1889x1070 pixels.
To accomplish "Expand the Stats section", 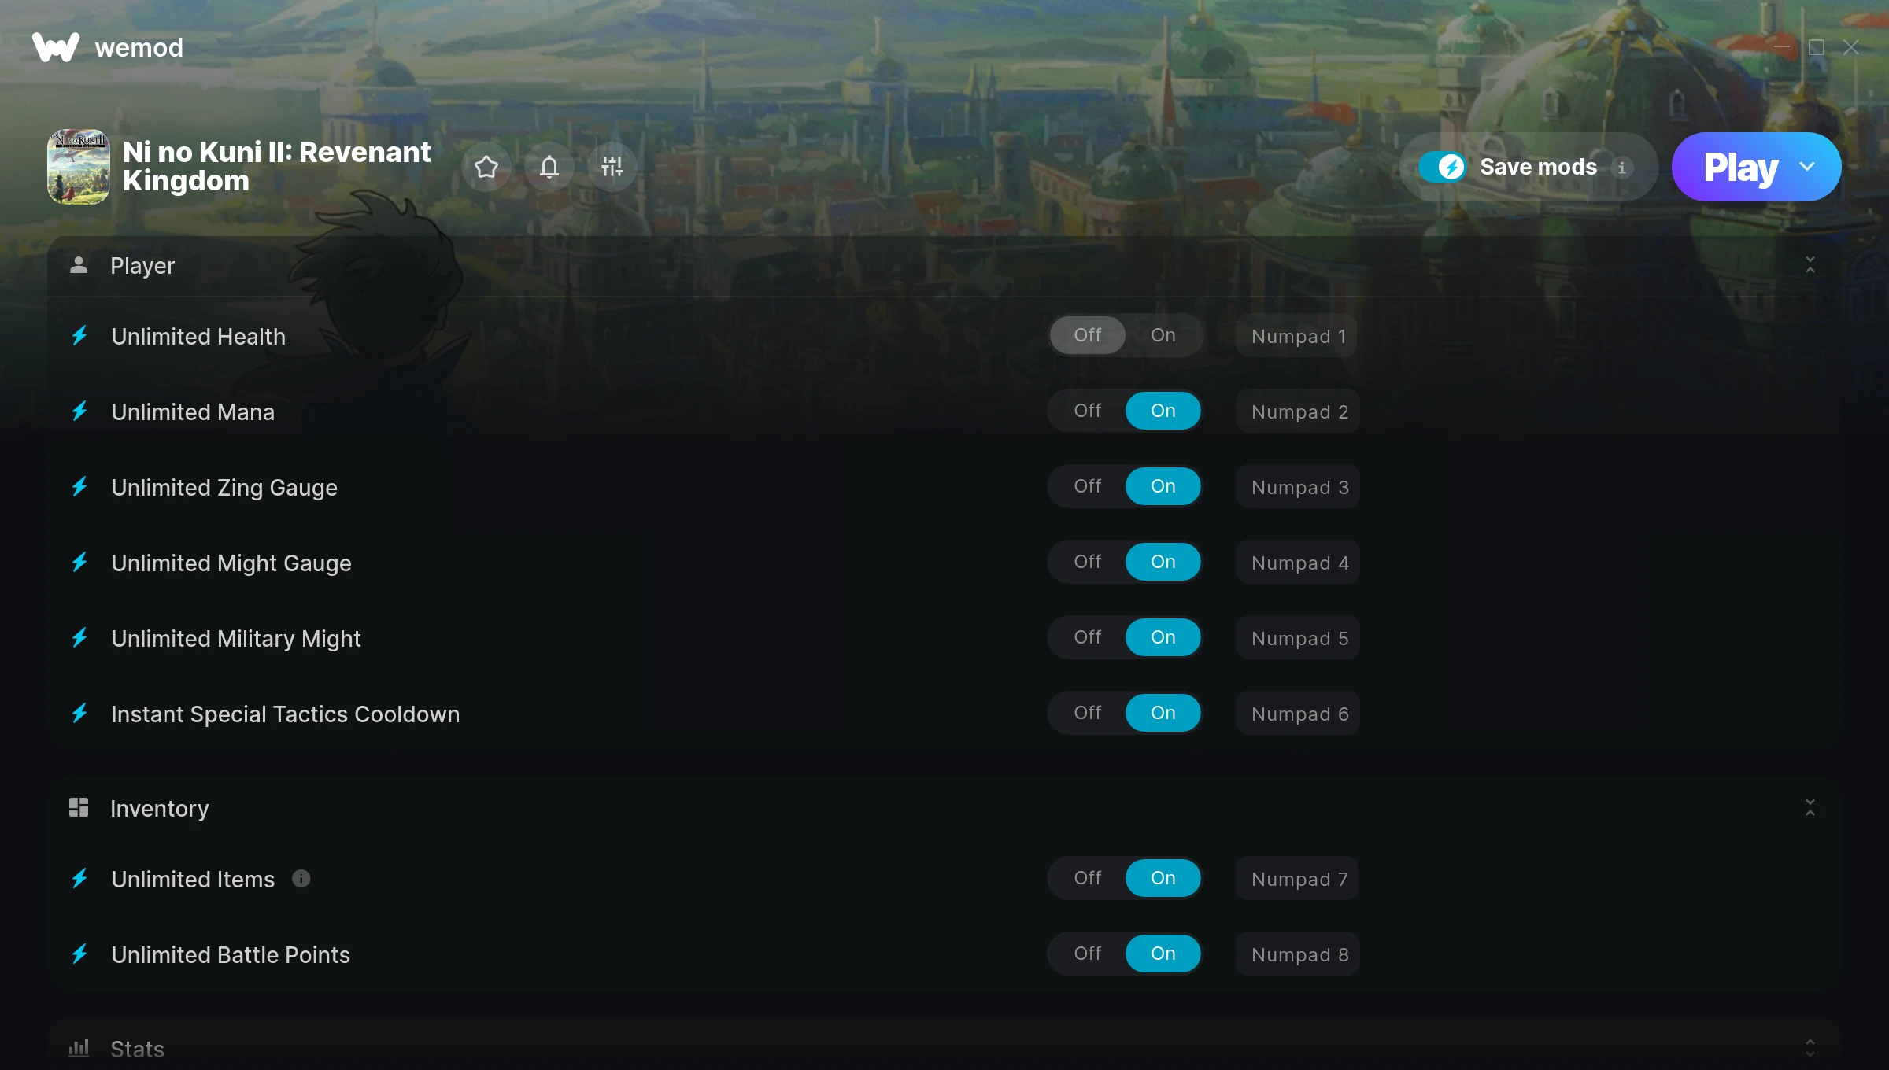I will point(1810,1048).
